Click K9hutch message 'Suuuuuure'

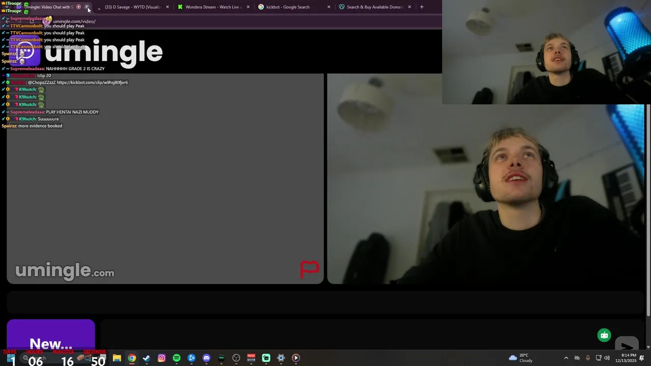[48, 119]
